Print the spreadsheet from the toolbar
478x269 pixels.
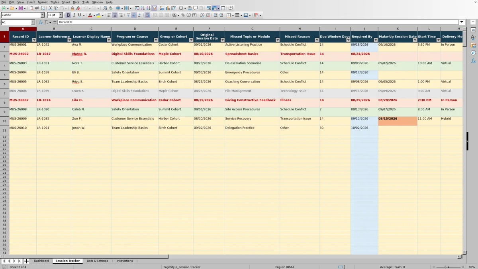pos(37,8)
